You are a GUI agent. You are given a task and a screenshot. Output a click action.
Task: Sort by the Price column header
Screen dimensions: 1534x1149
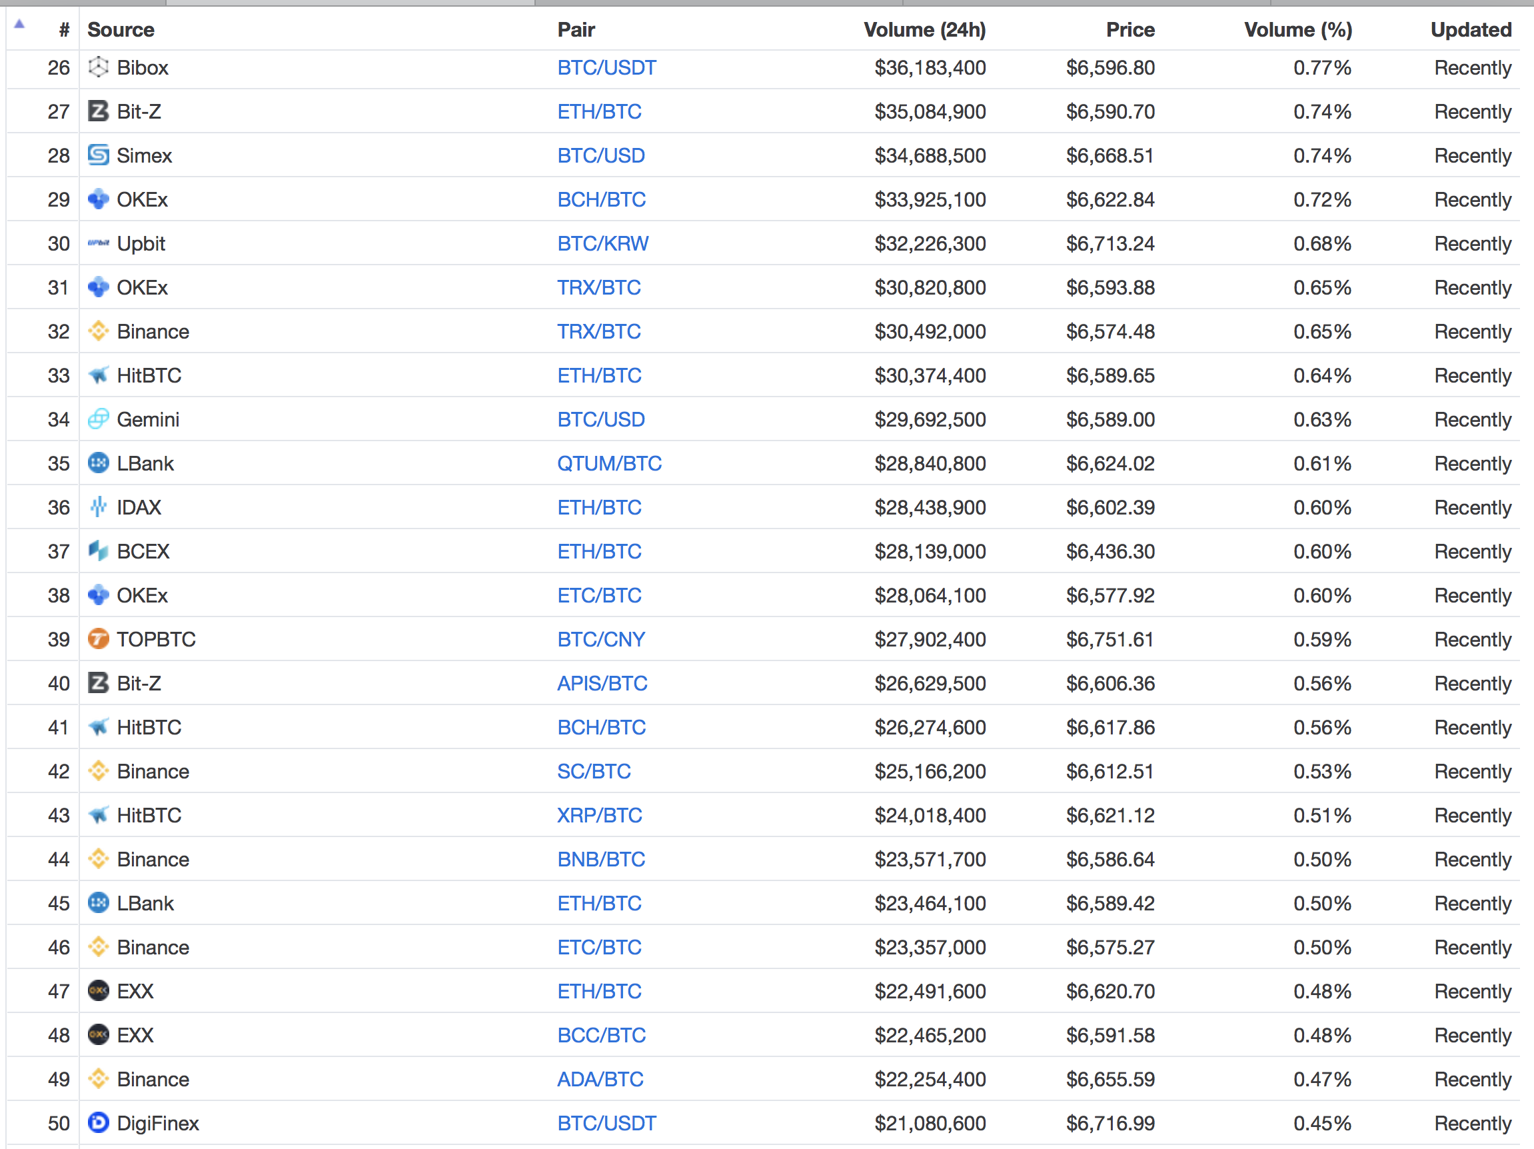pos(1130,30)
